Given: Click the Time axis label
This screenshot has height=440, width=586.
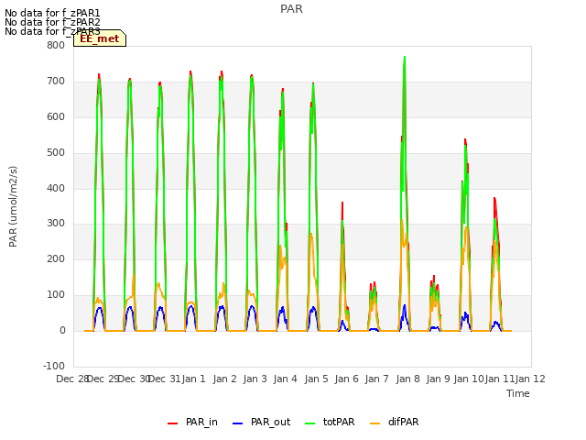Looking at the screenshot, I should point(518,393).
